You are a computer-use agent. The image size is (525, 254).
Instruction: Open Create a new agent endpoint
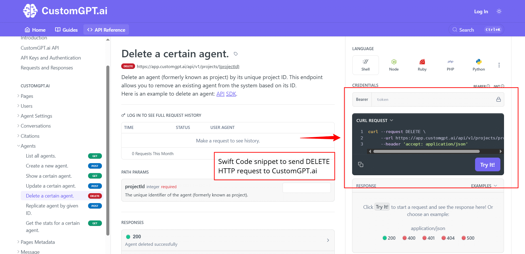(x=47, y=166)
